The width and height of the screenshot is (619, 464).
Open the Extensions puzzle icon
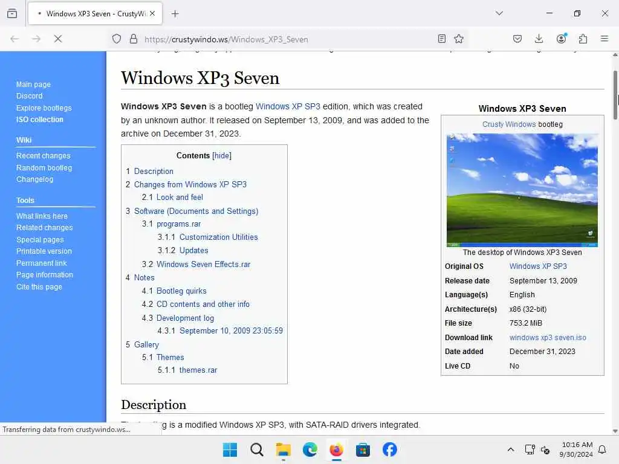click(x=583, y=39)
